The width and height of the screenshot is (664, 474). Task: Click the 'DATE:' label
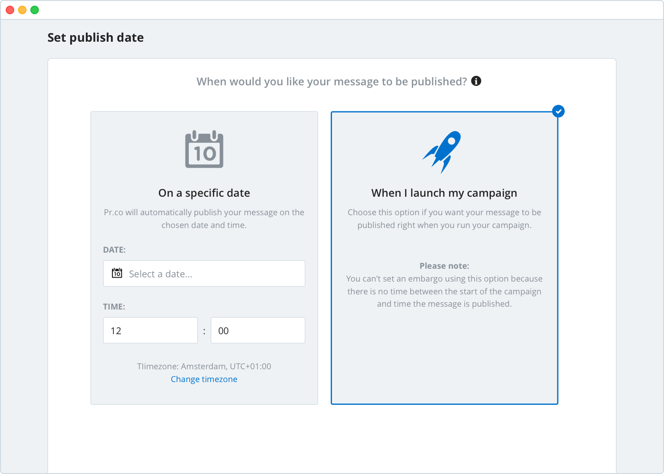tap(114, 250)
